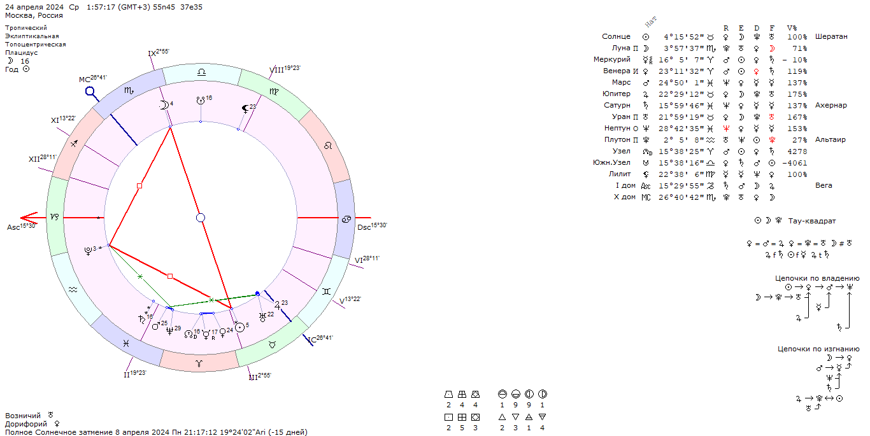Select the Лилит row label

click(620, 174)
